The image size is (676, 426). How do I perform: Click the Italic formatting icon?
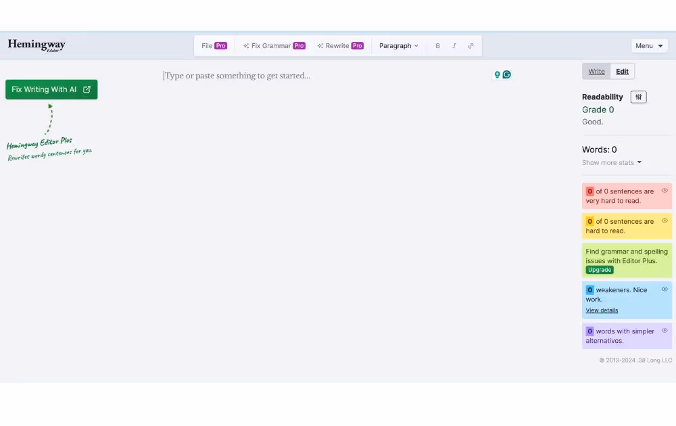point(454,46)
